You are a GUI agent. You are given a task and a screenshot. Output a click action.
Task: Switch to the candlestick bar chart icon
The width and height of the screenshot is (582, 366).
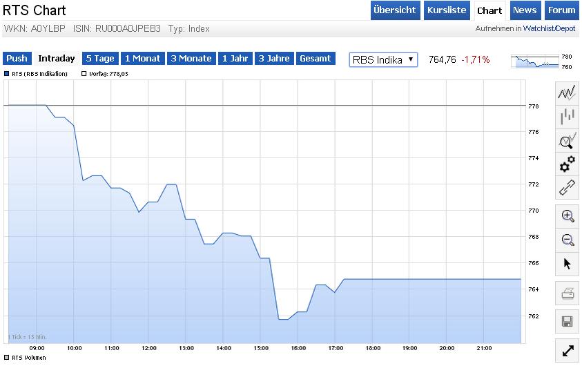(x=567, y=116)
